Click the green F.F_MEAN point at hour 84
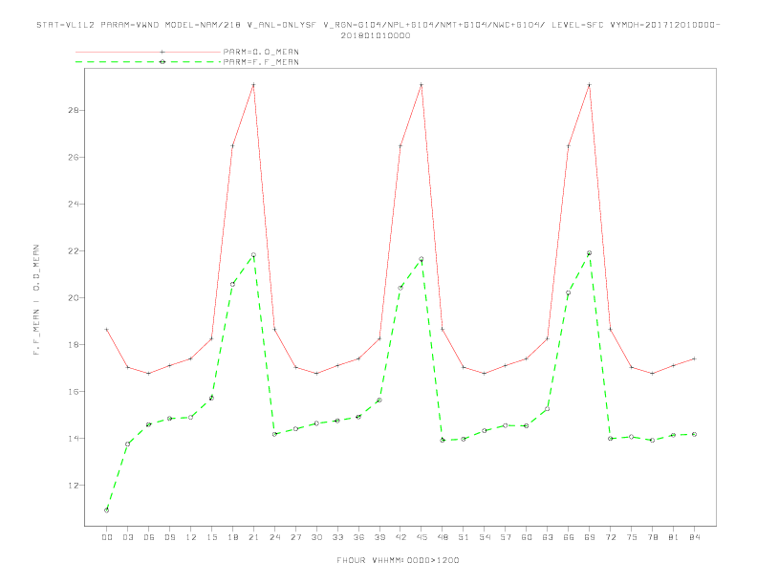This screenshot has height=585, width=757. point(695,434)
